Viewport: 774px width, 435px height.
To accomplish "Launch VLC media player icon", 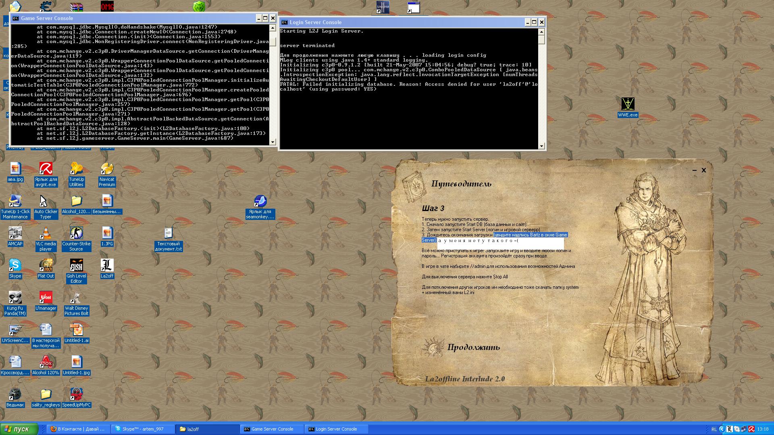I will (x=46, y=234).
